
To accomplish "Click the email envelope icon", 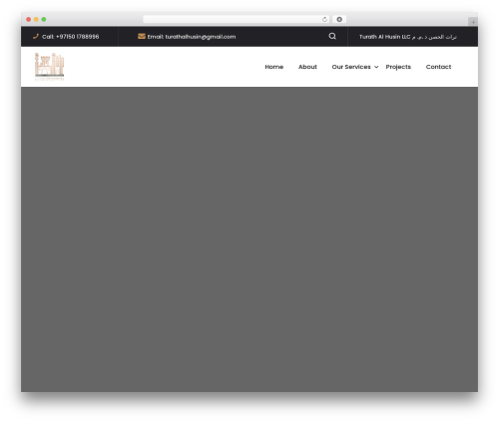I will pos(142,36).
